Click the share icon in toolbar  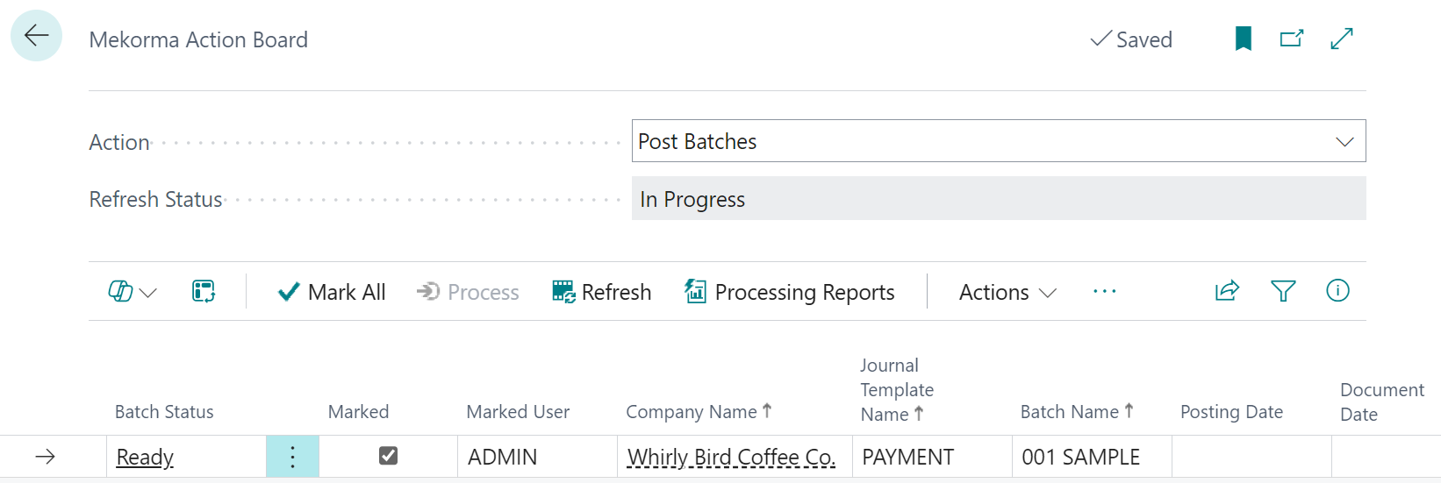point(1226,291)
